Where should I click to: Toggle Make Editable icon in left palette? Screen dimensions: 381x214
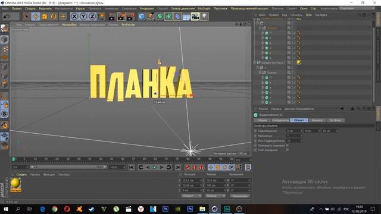4,29
